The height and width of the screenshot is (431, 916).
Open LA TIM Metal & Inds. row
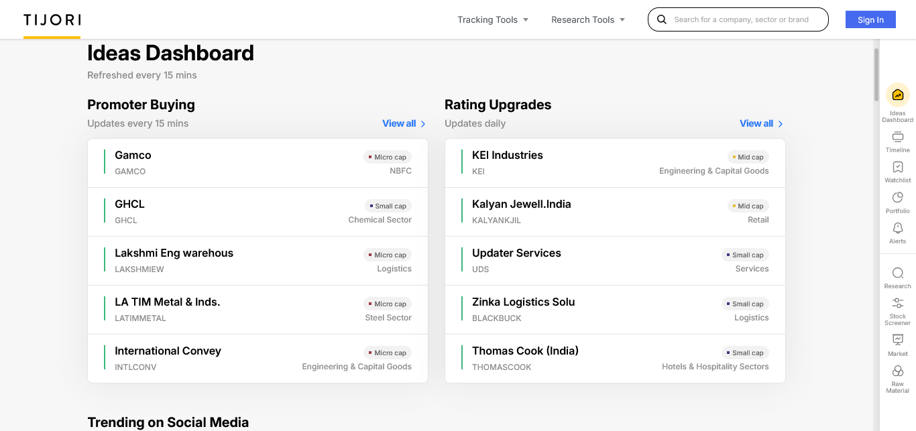coord(257,310)
